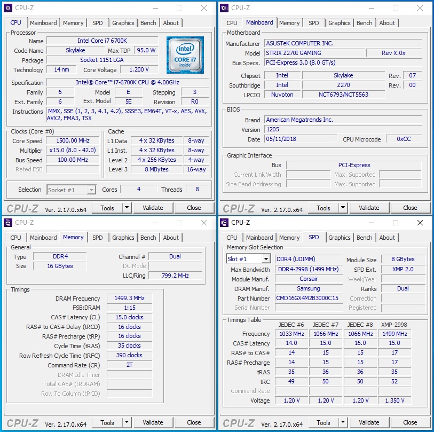Open the Bench tab in the Processor window
This screenshot has height=432, width=434.
[x=148, y=23]
